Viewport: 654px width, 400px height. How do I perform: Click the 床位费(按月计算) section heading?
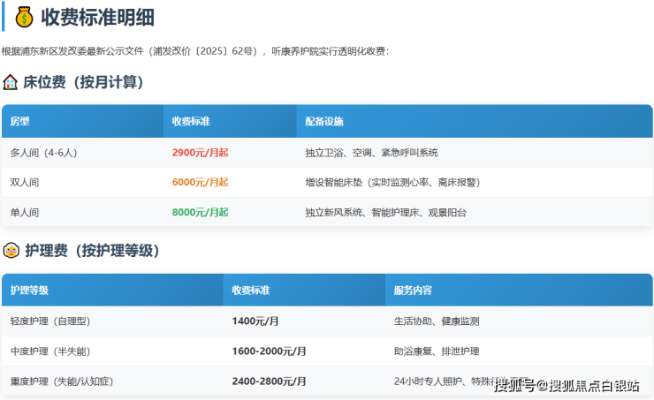coord(83,82)
